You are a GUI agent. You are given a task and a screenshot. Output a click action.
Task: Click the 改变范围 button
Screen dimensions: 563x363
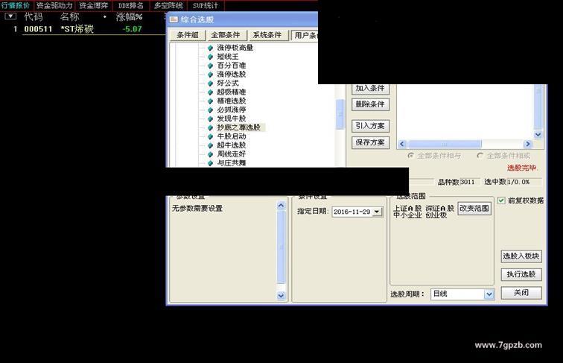point(474,209)
